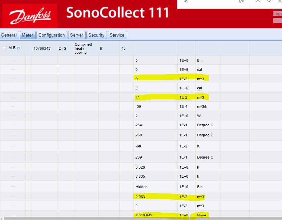Viewport: 282px width, 220px height.
Task: Click the Combined heat / cooling cell
Action: [83, 48]
